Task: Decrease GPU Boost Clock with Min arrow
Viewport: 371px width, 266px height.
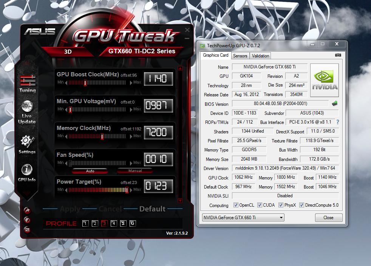Action: tap(66, 83)
